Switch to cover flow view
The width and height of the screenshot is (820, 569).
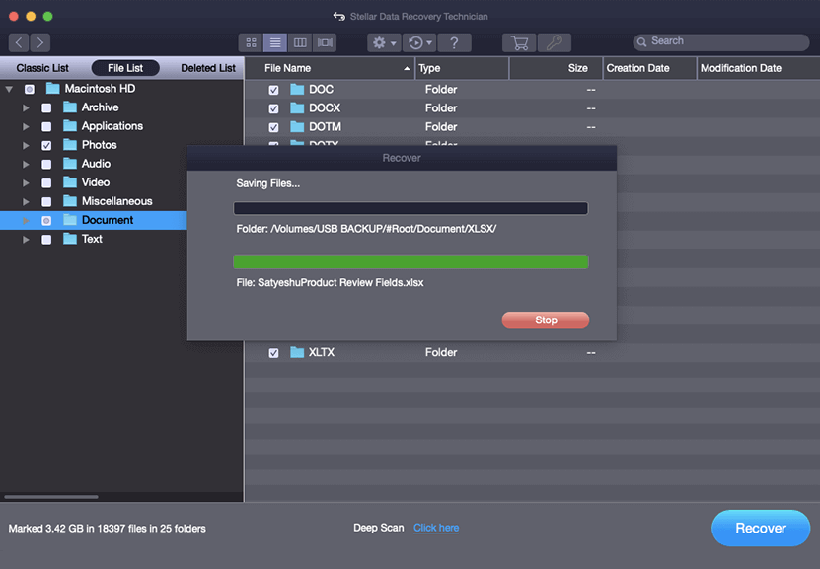click(x=325, y=42)
